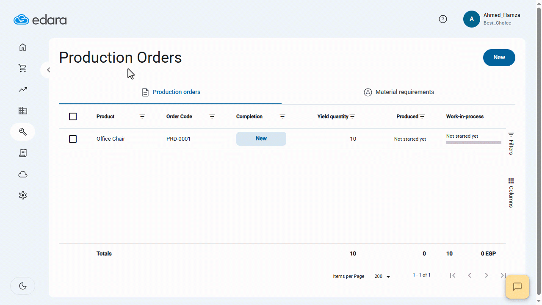Open the settings gear sidebar icon
Screen dimensions: 542x305
(23, 195)
